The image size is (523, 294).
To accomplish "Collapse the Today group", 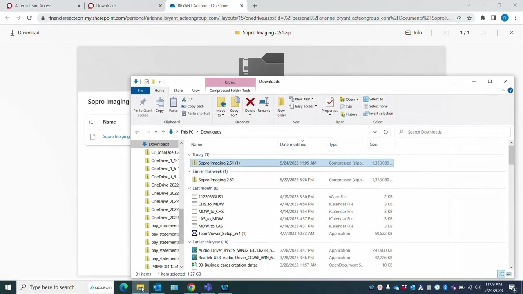I will pos(189,155).
